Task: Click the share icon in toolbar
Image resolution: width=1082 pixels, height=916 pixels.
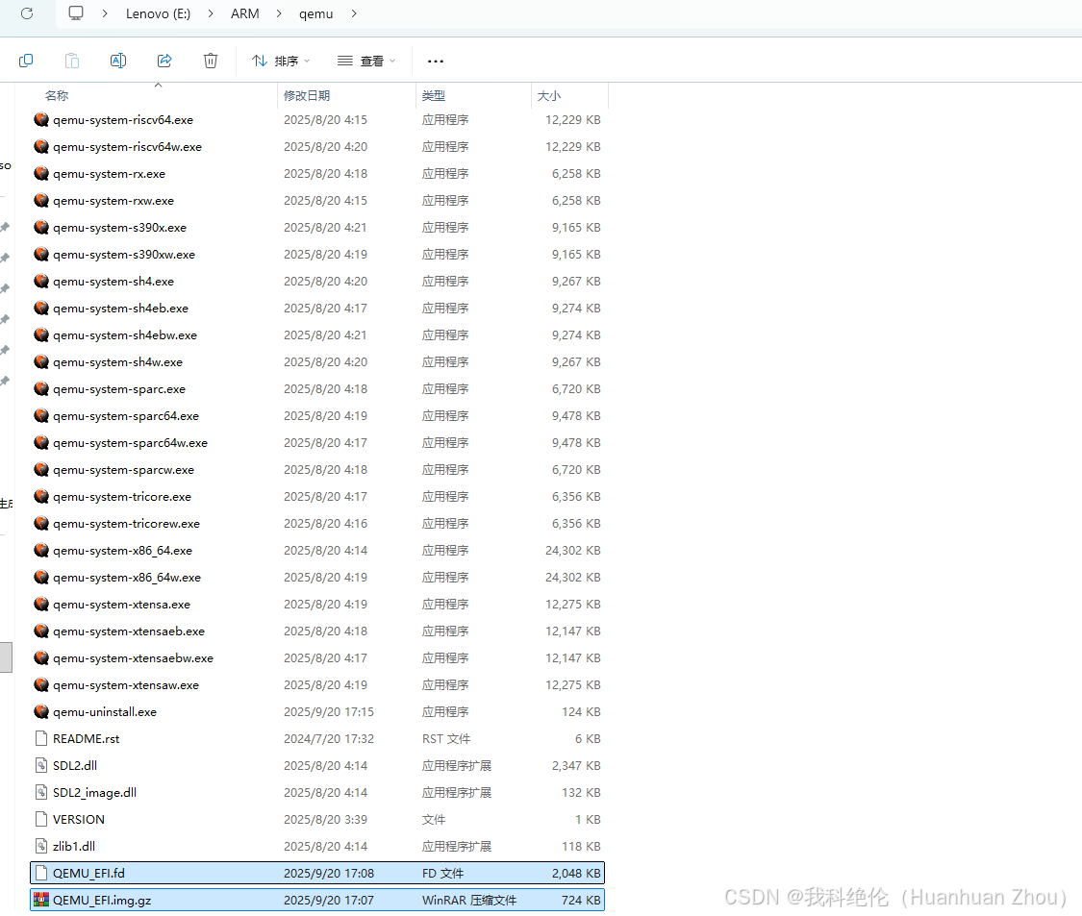Action: pos(164,61)
